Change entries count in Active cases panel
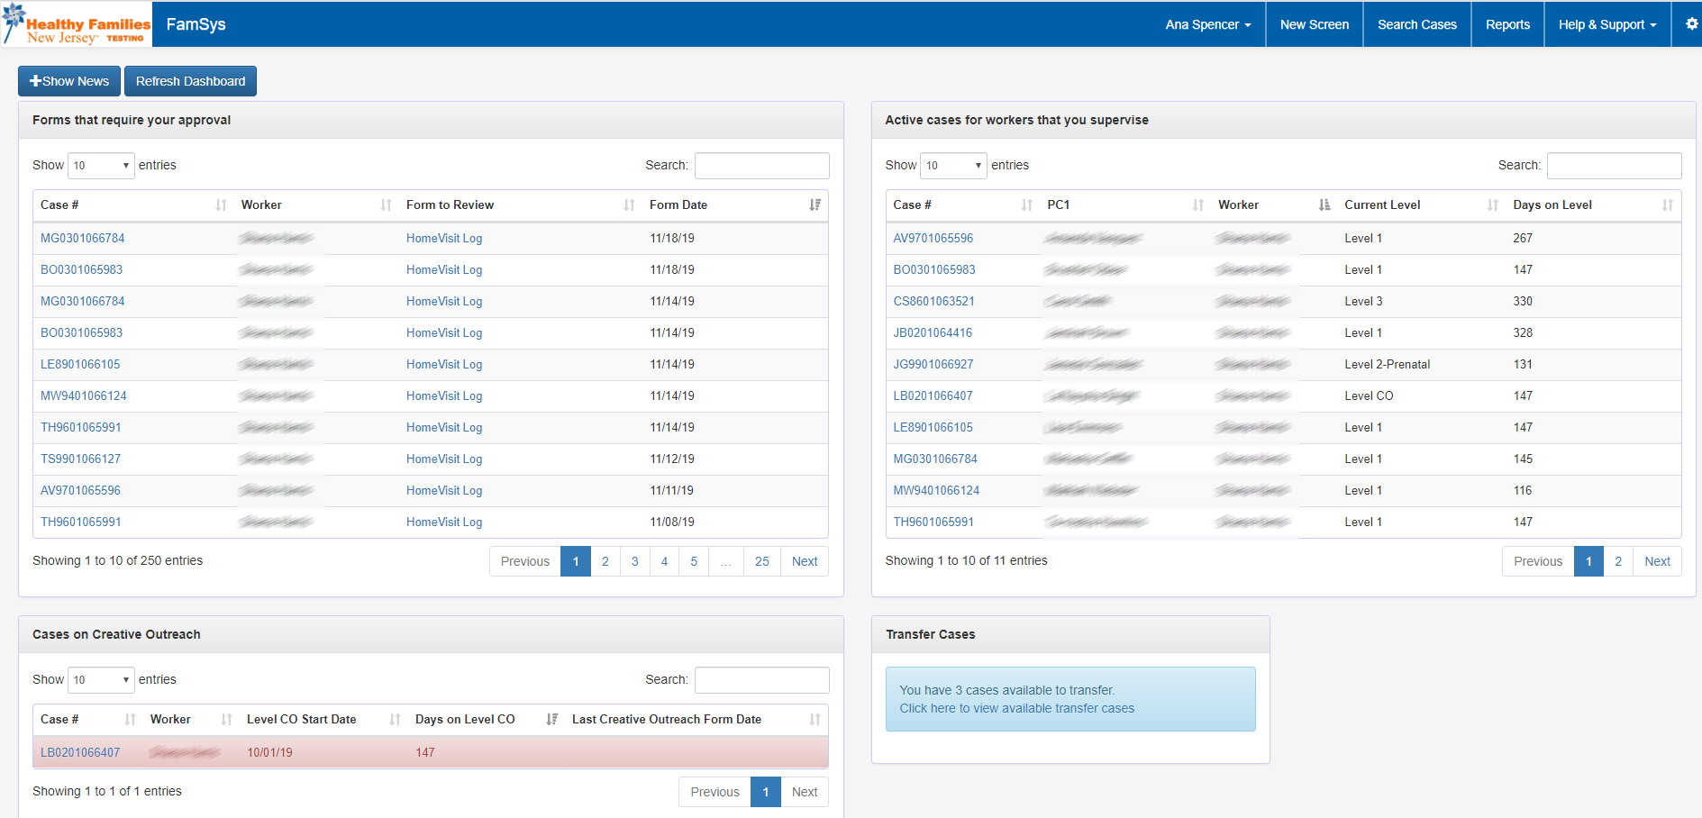This screenshot has width=1702, height=818. coord(953,166)
